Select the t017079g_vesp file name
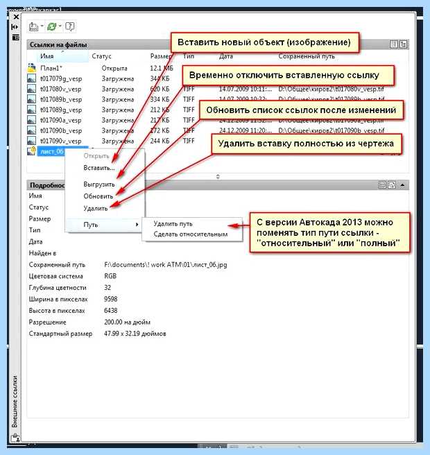 pos(61,78)
